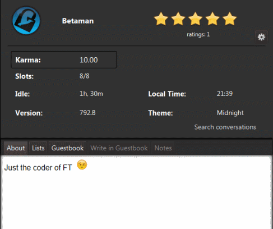Viewport: 273px width, 229px height.
Task: Select the Write in Guestbook tab
Action: (119, 148)
